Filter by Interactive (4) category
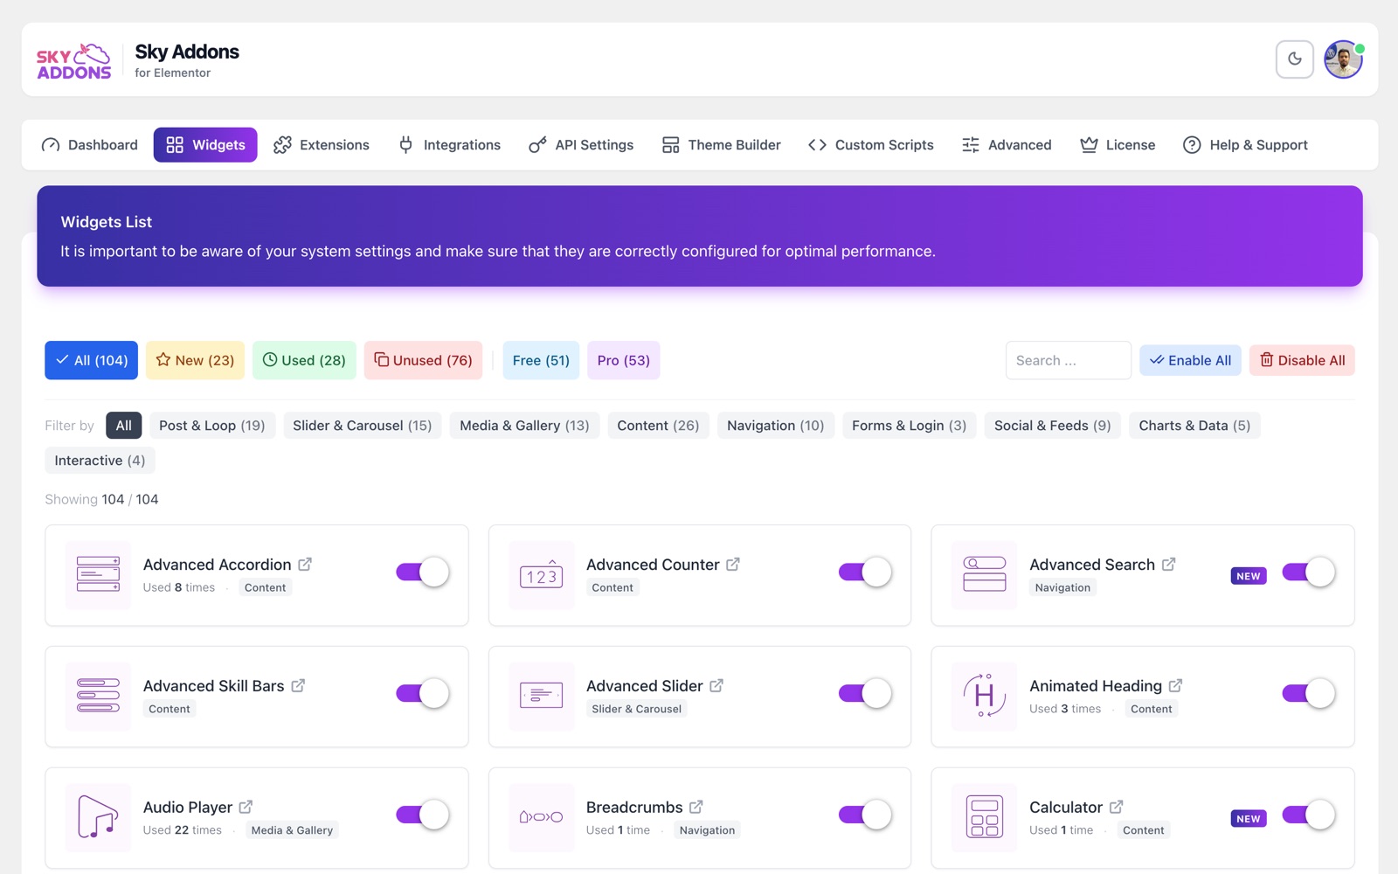Viewport: 1398px width, 874px height. click(100, 461)
